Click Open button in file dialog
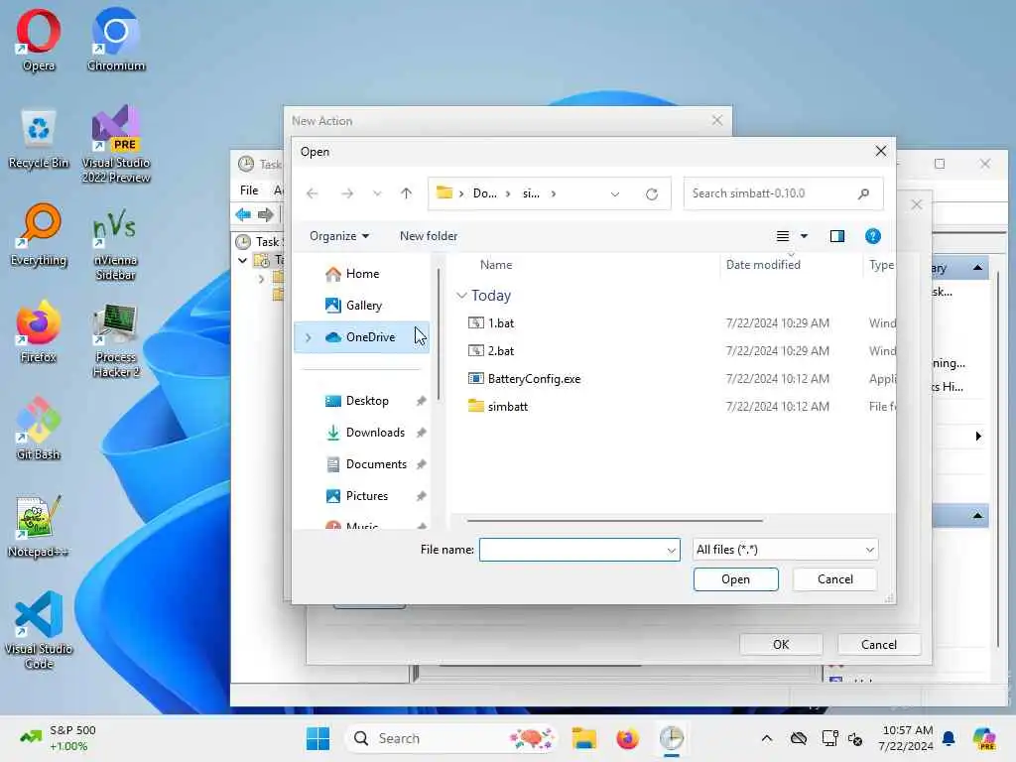Screen dimensions: 1016x762 pos(735,579)
